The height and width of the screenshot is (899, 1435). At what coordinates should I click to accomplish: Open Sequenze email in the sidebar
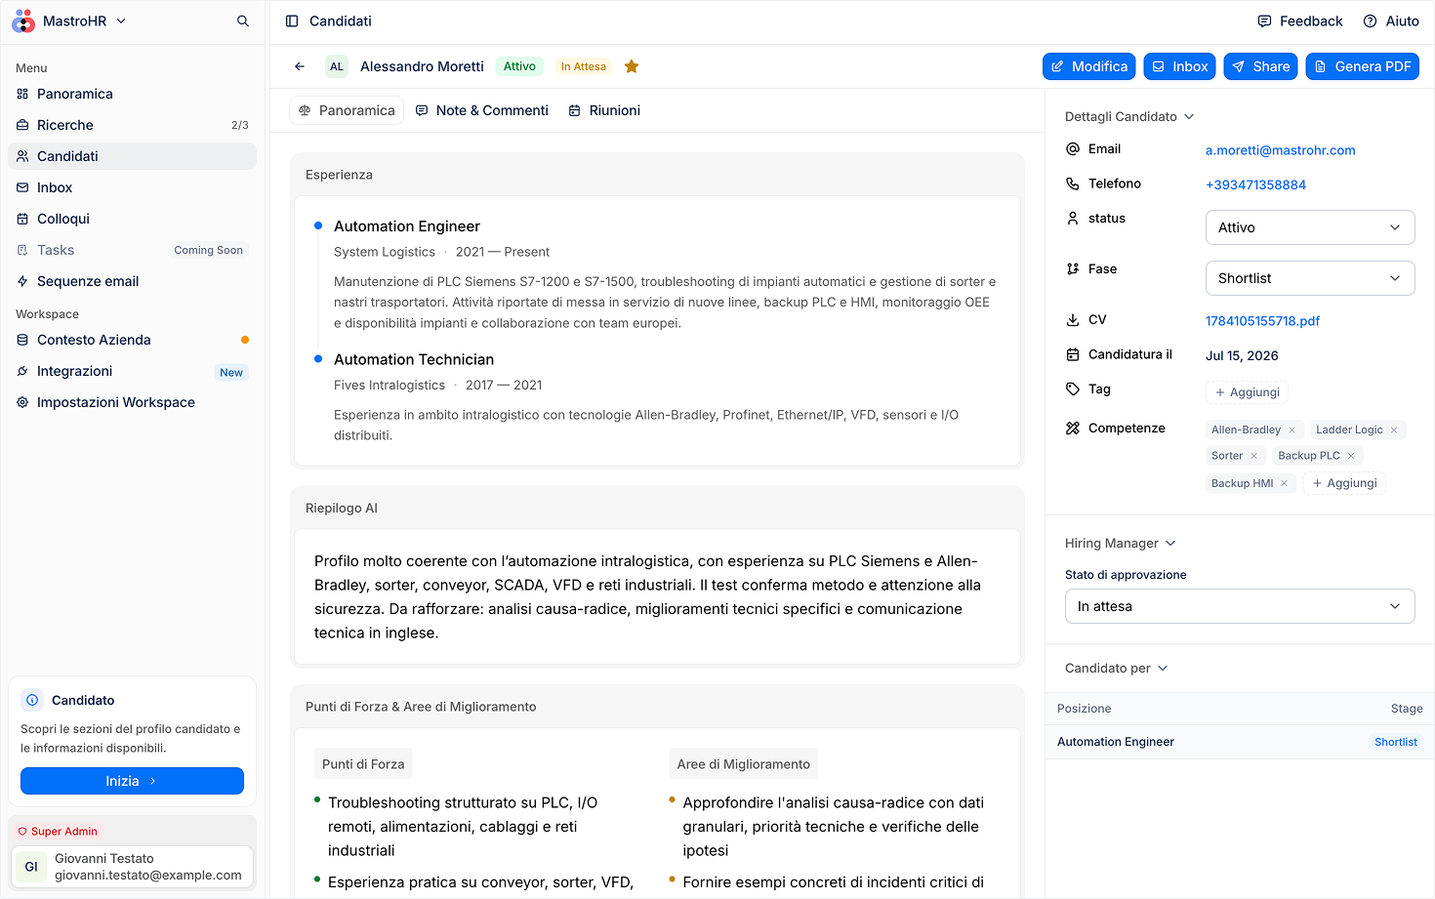tap(132, 281)
